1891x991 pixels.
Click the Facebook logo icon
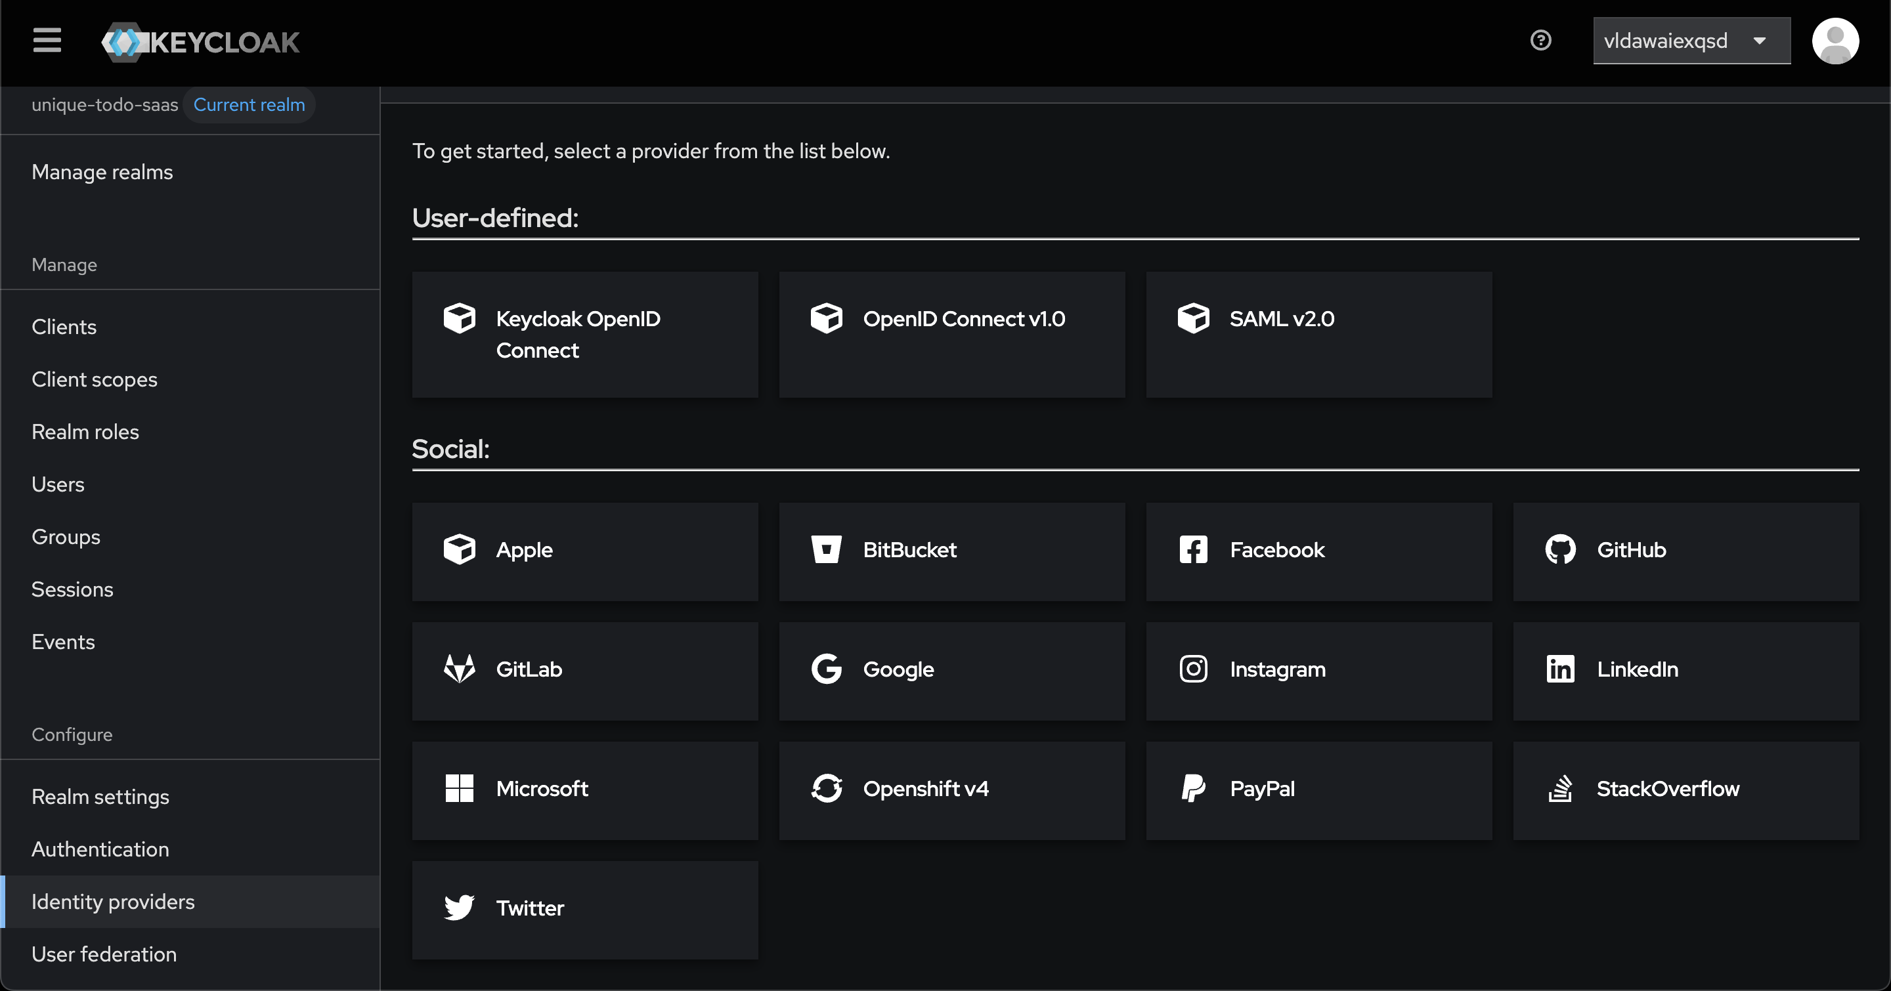tap(1194, 549)
